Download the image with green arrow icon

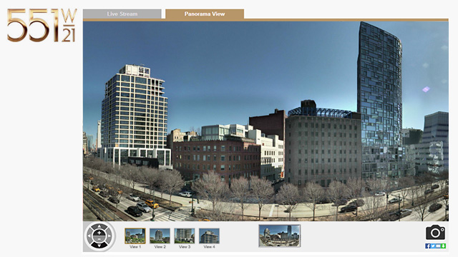[443, 246]
